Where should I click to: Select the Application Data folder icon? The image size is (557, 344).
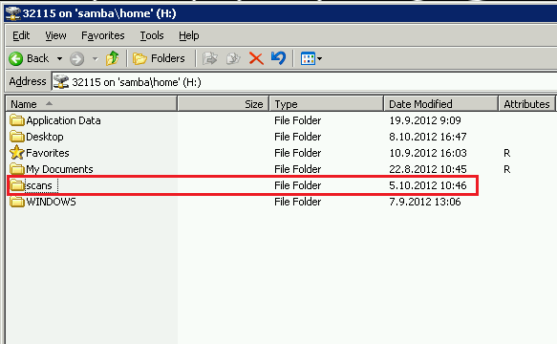click(x=16, y=120)
